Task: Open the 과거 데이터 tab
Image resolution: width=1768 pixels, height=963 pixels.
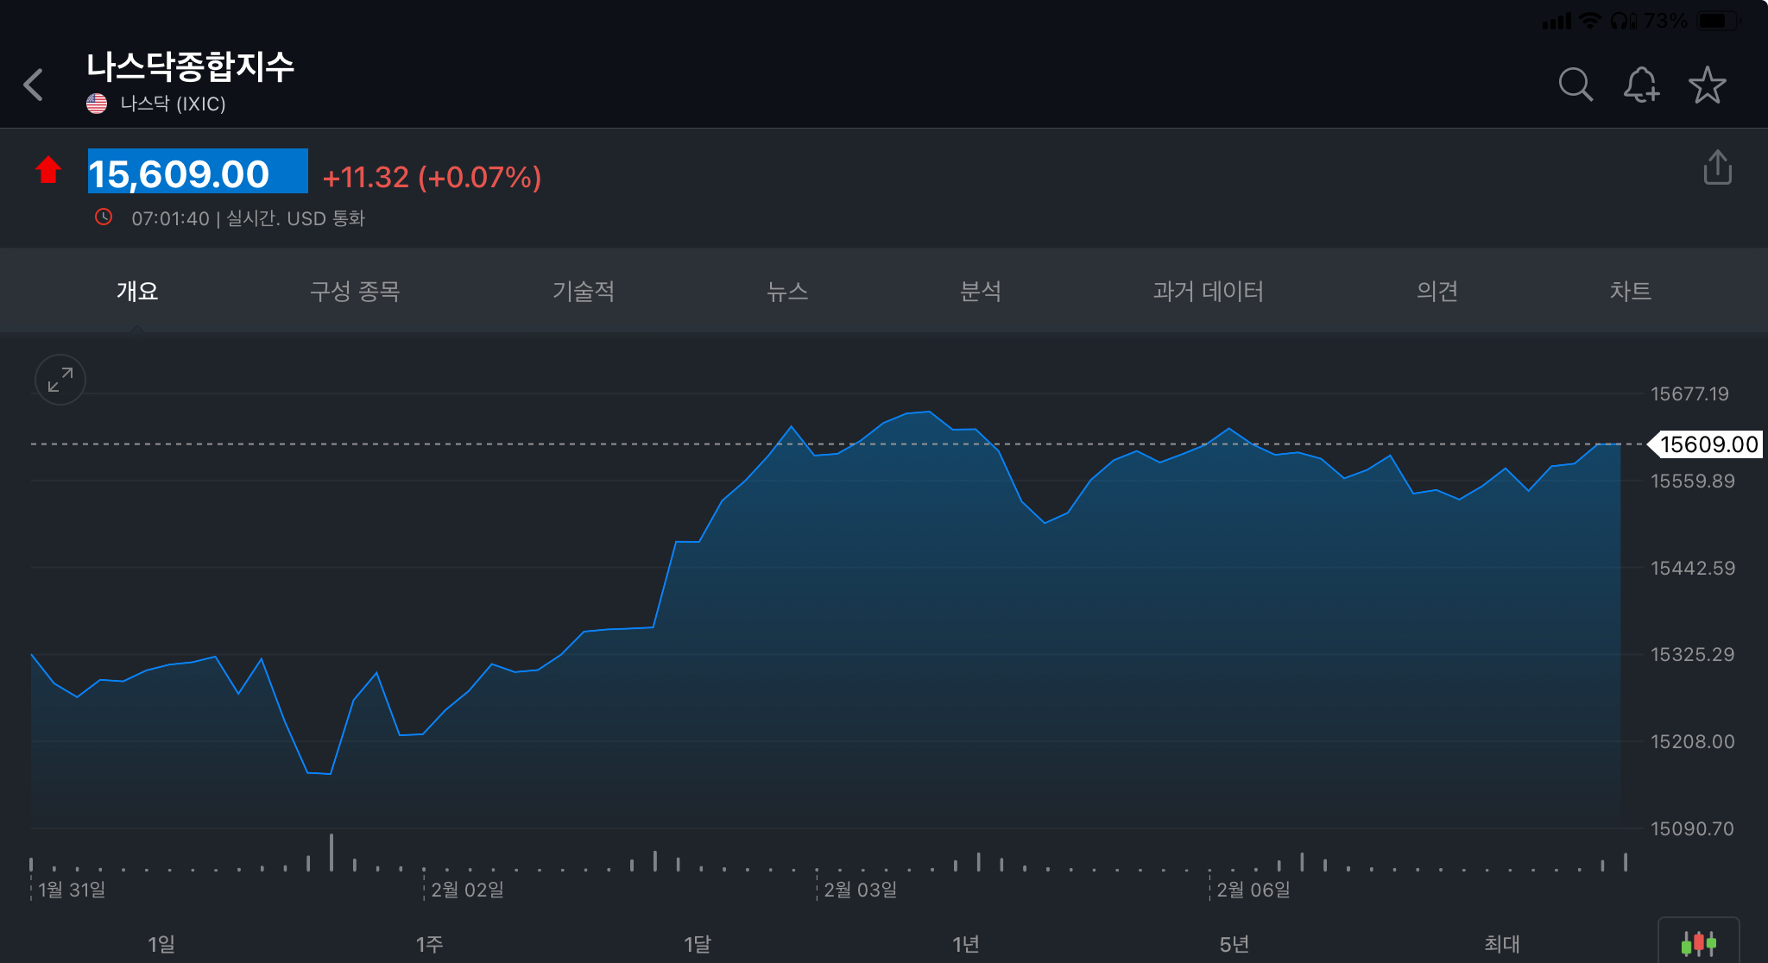Action: pyautogui.click(x=1208, y=291)
